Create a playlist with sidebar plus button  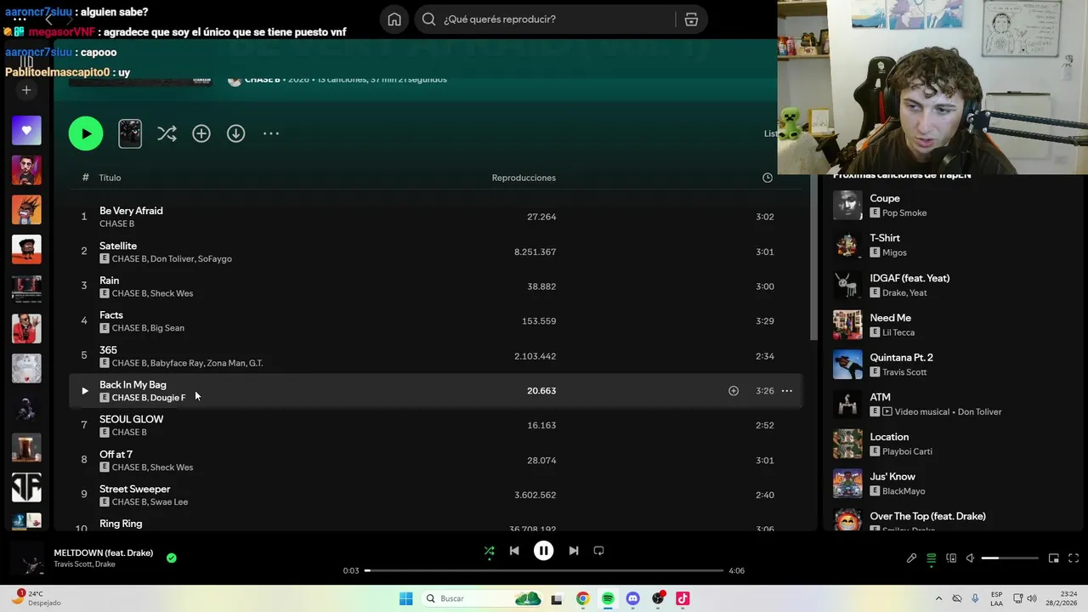26,90
